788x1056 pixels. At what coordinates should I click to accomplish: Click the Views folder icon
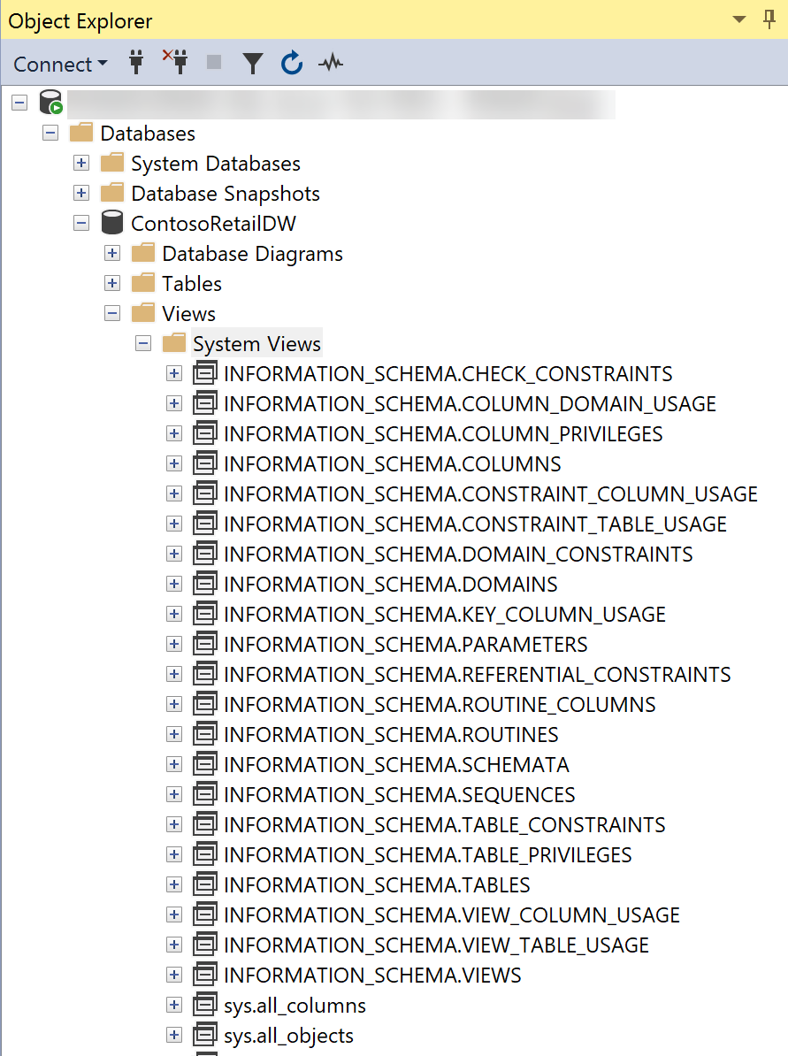click(x=142, y=312)
